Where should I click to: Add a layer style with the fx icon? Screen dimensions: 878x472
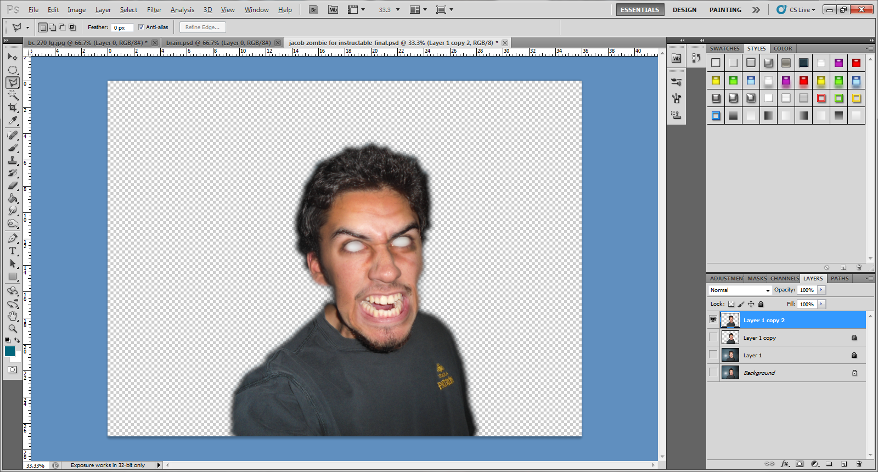[x=785, y=464]
